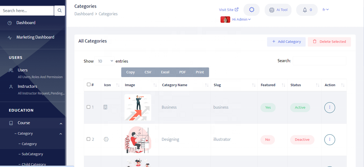Open Users menu item in sidebar
The image size is (364, 167).
tap(22, 70)
